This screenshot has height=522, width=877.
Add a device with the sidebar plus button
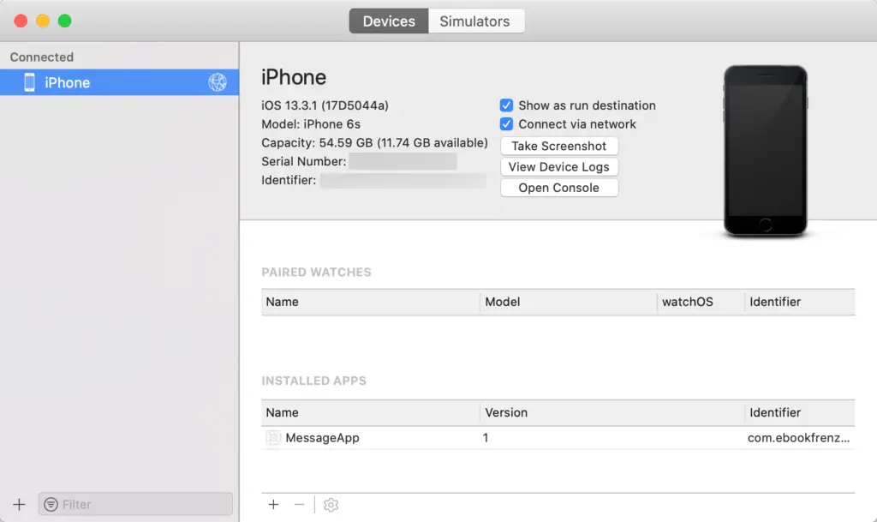[19, 504]
